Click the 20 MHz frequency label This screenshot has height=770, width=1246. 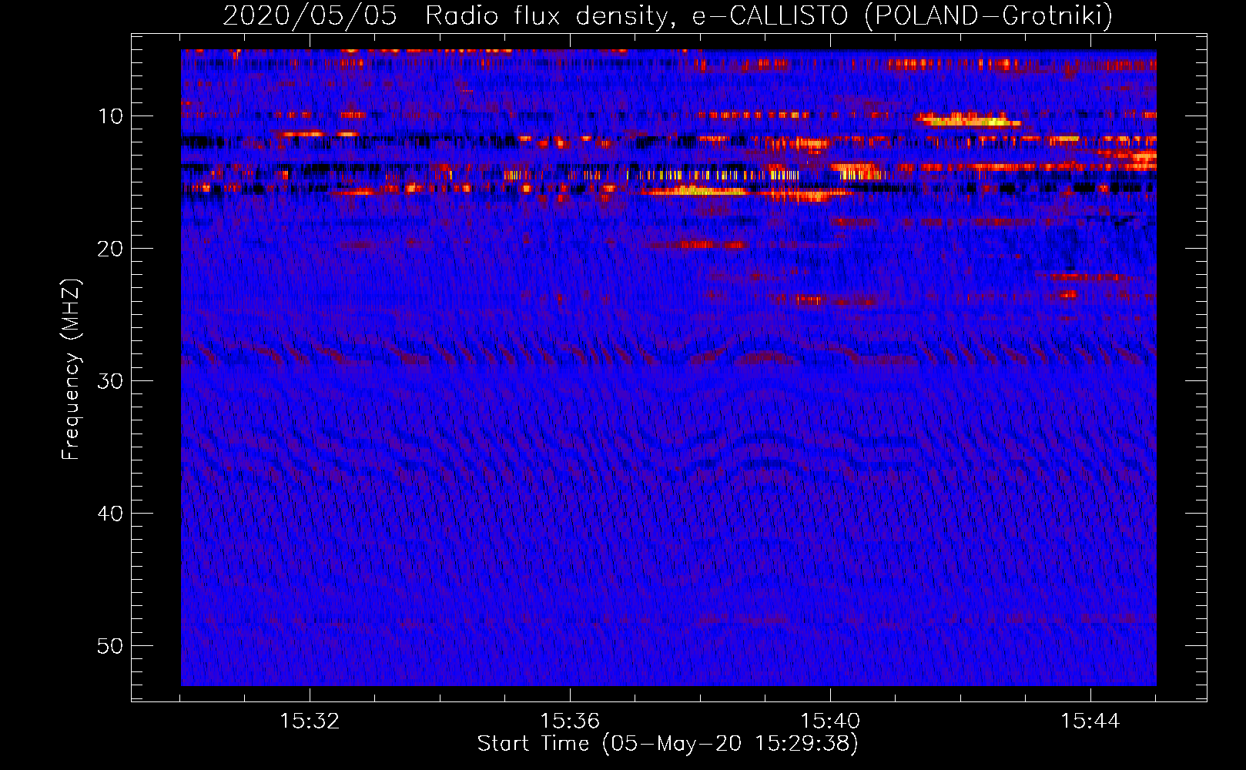[x=111, y=249]
